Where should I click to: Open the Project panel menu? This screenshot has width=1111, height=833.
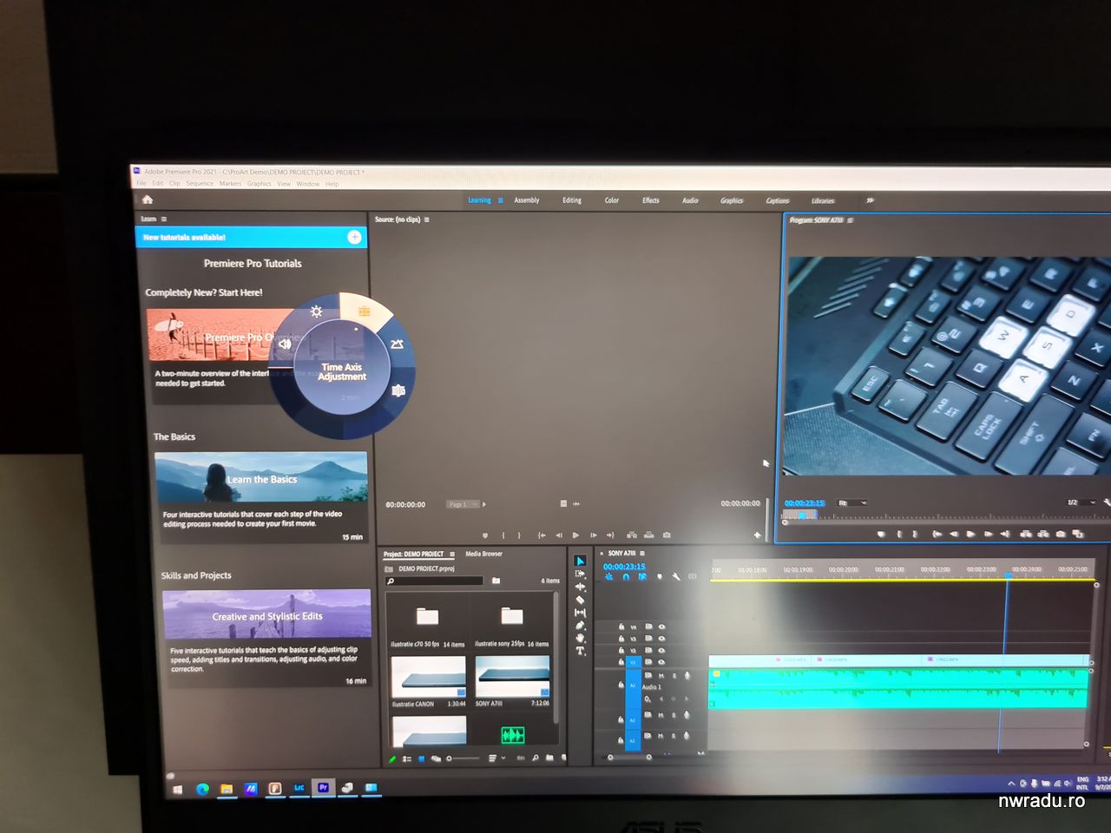point(452,554)
